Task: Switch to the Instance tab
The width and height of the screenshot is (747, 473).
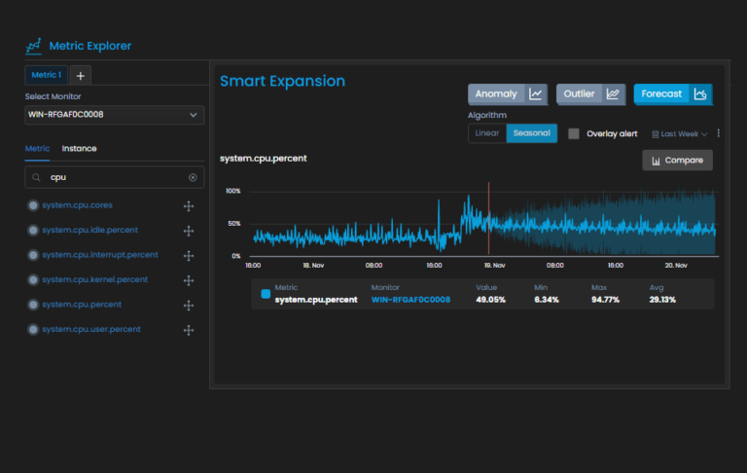Action: pyautogui.click(x=79, y=149)
